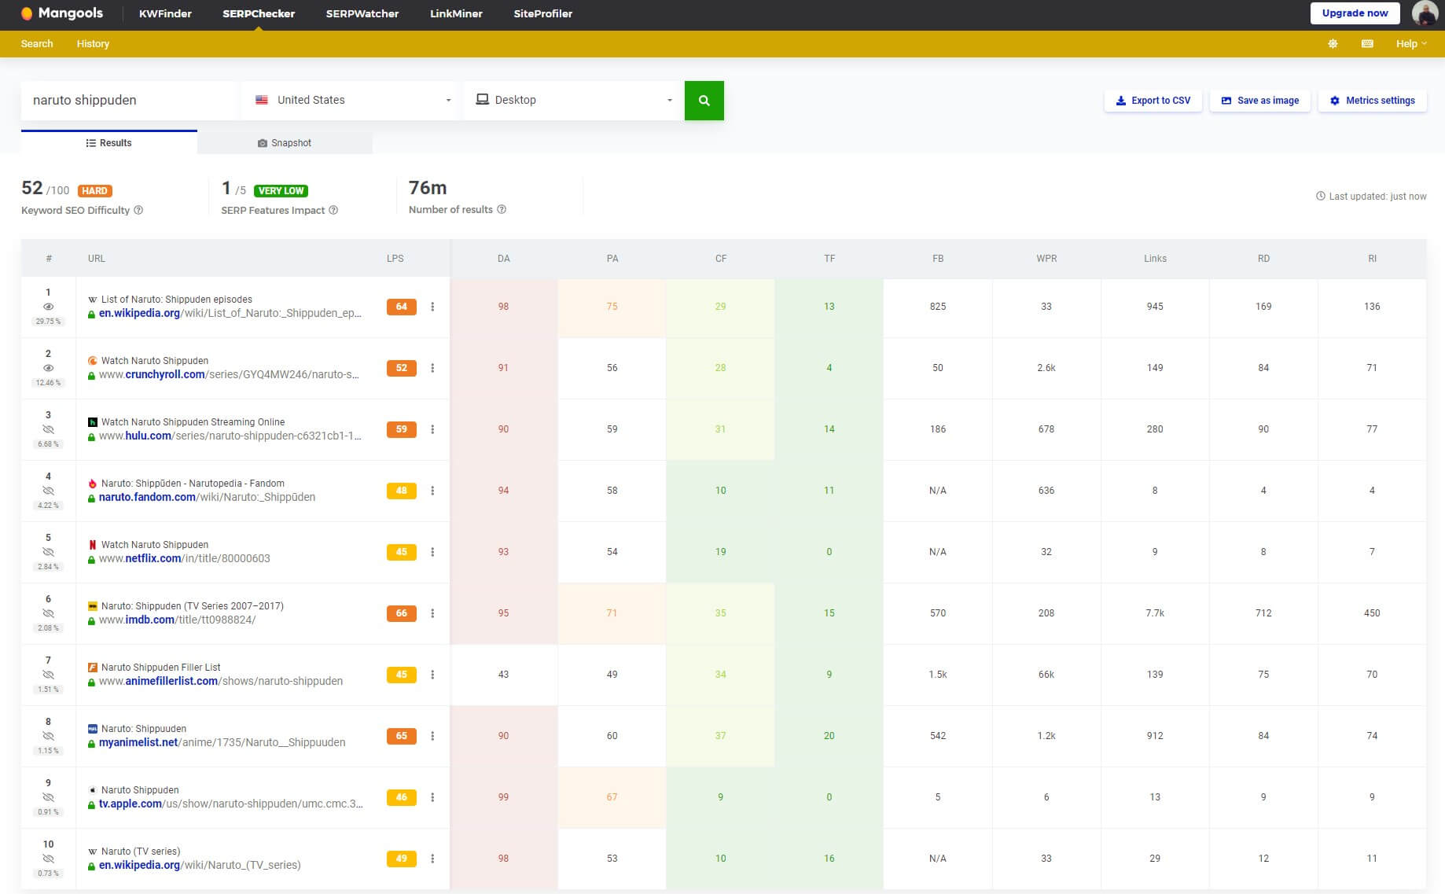Toggle crossed eye icon for result 8
Viewport: 1445px width, 894px height.
(48, 736)
